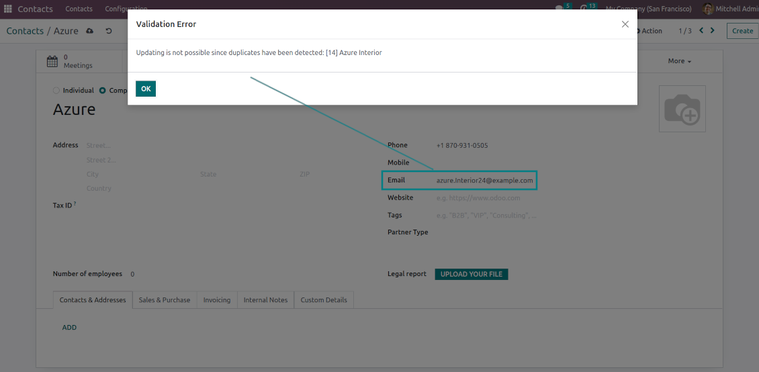Open the Internal Notes tab
The height and width of the screenshot is (372, 759).
[x=265, y=300]
